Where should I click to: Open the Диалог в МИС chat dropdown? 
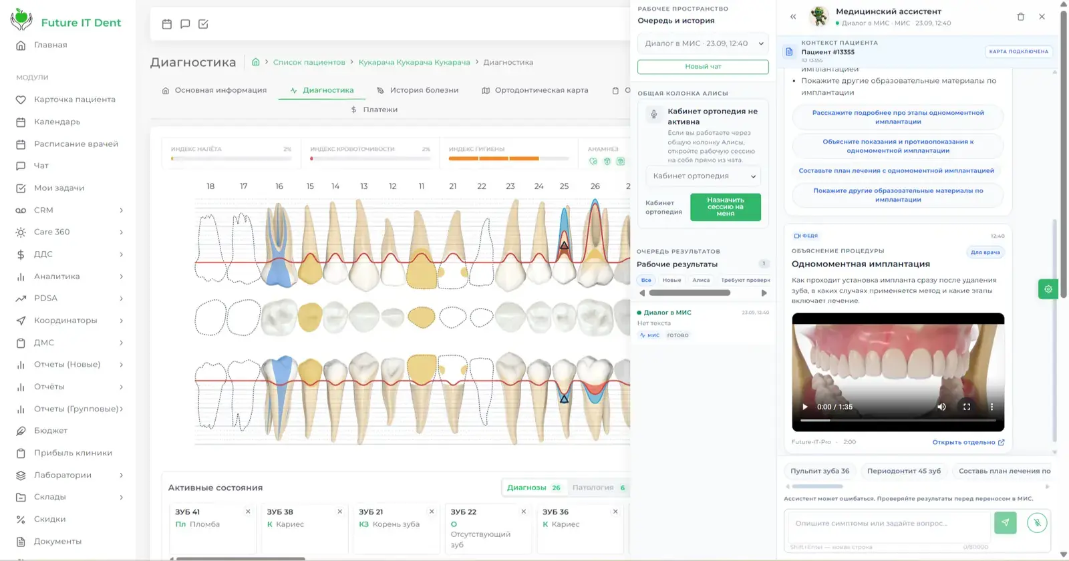703,43
